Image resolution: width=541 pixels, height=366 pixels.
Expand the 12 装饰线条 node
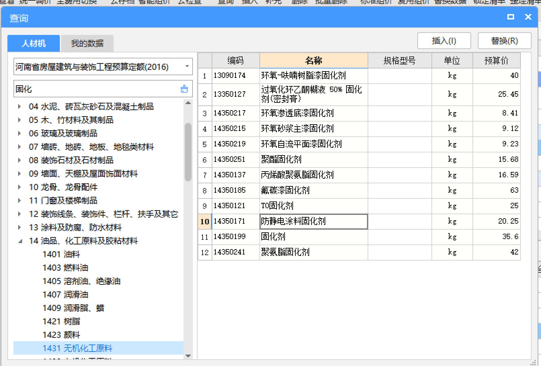click(19, 214)
